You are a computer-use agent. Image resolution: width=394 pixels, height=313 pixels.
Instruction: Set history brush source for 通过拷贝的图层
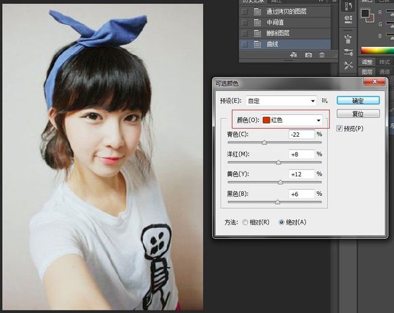[x=245, y=12]
